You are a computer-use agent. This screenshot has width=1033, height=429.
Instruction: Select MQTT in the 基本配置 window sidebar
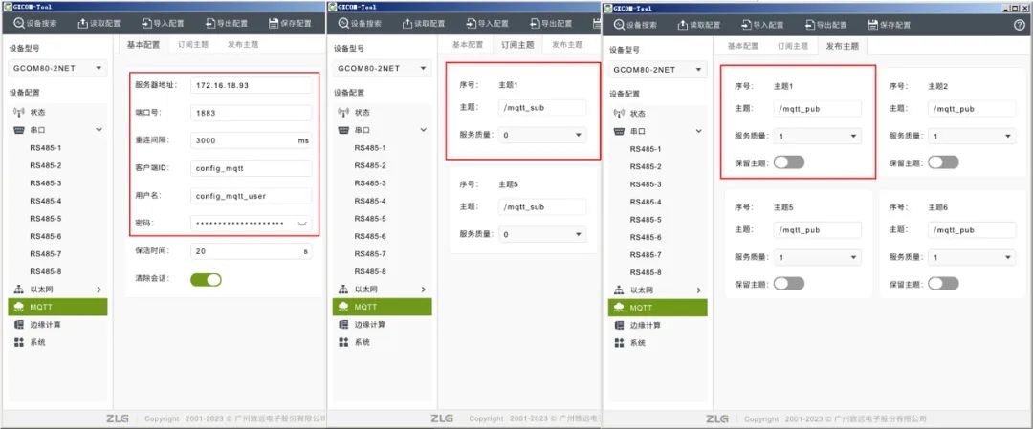[57, 307]
